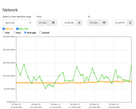Click the '150.000 Mbits' y-axis label
This screenshot has height=109, width=136.
coord(9,63)
